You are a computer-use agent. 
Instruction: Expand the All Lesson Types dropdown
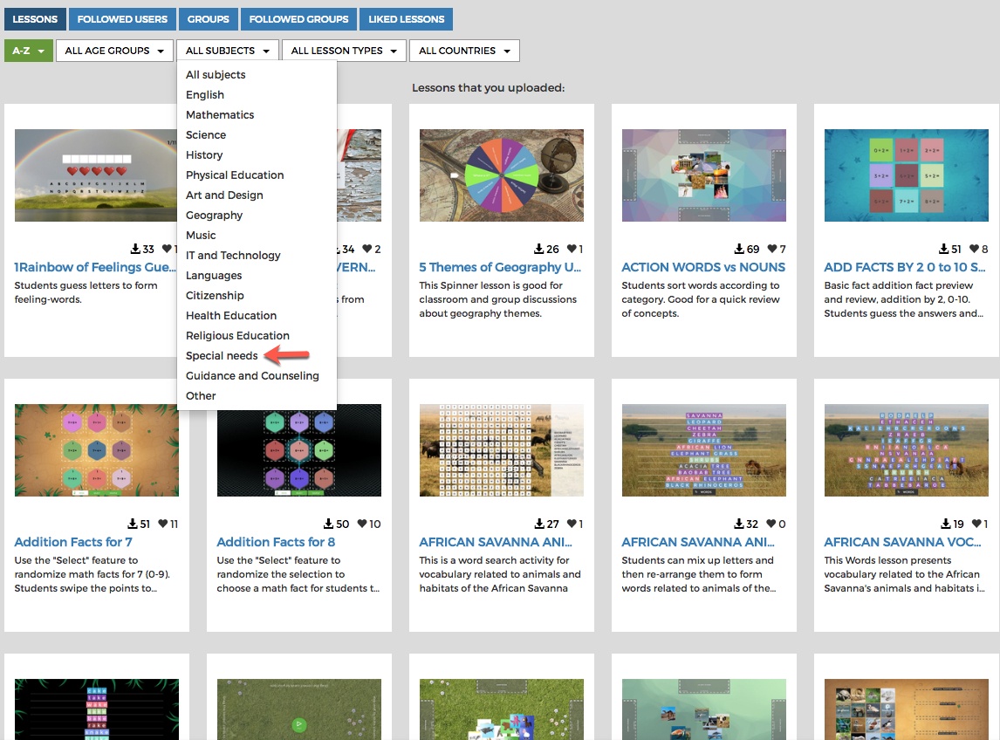coord(344,51)
